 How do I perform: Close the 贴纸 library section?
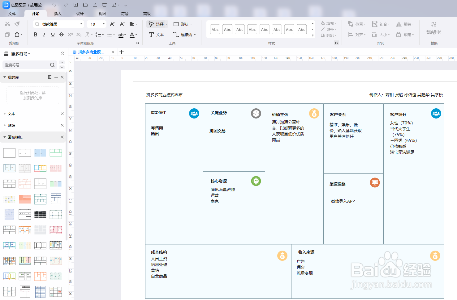click(62, 125)
